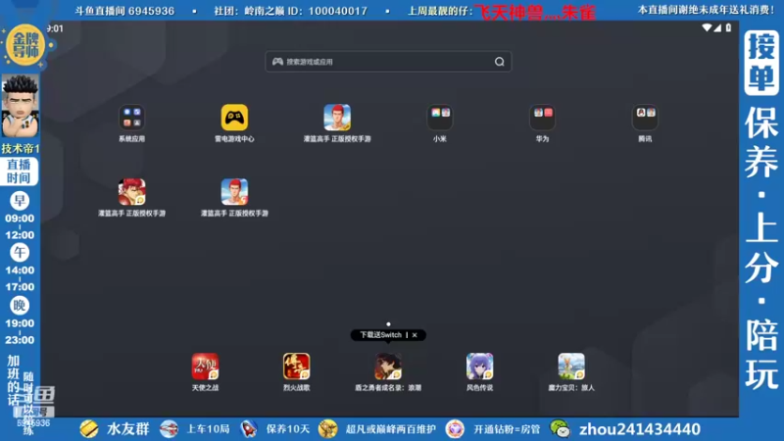Open the 灌篮高手 app beside the 小米 folder
The width and height of the screenshot is (784, 441).
pos(337,118)
